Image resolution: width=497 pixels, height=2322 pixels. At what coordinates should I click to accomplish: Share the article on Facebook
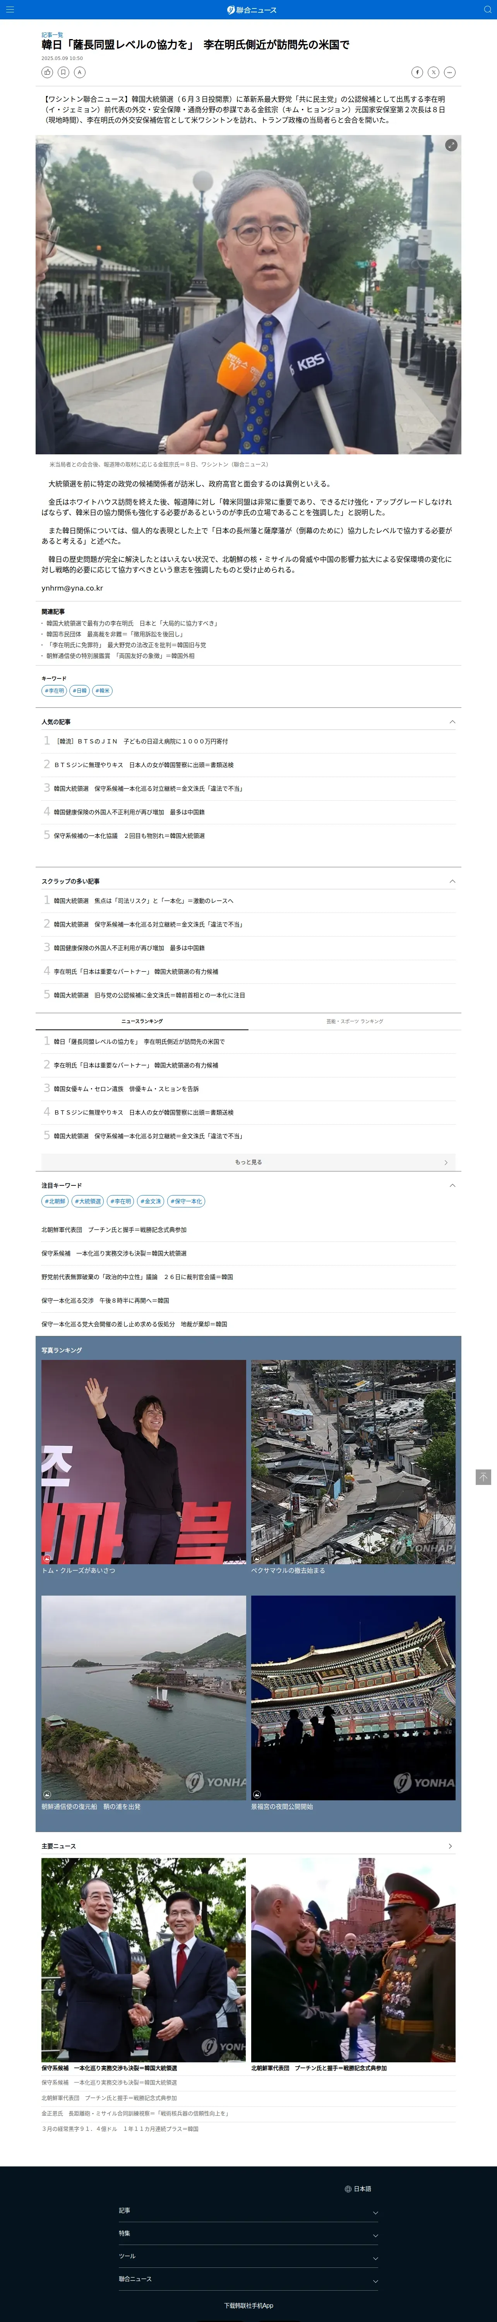coord(417,72)
